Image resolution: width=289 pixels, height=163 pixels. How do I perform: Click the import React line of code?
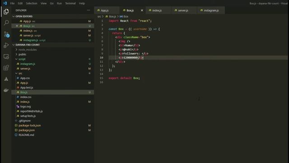click(x=130, y=21)
